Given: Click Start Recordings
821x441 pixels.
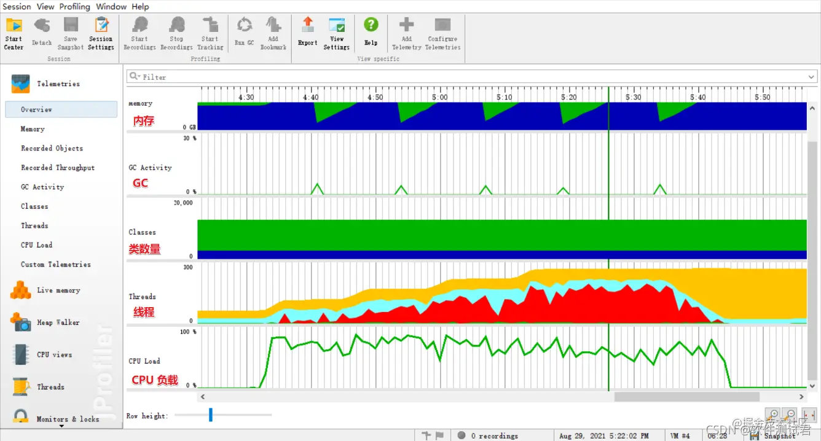Looking at the screenshot, I should (x=139, y=33).
